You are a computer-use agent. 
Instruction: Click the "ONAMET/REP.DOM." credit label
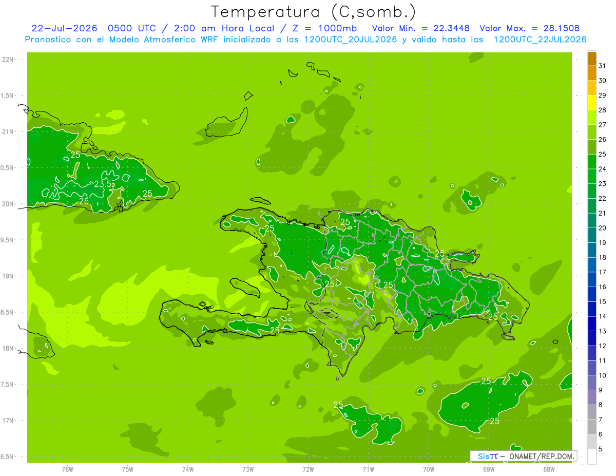pos(542,456)
